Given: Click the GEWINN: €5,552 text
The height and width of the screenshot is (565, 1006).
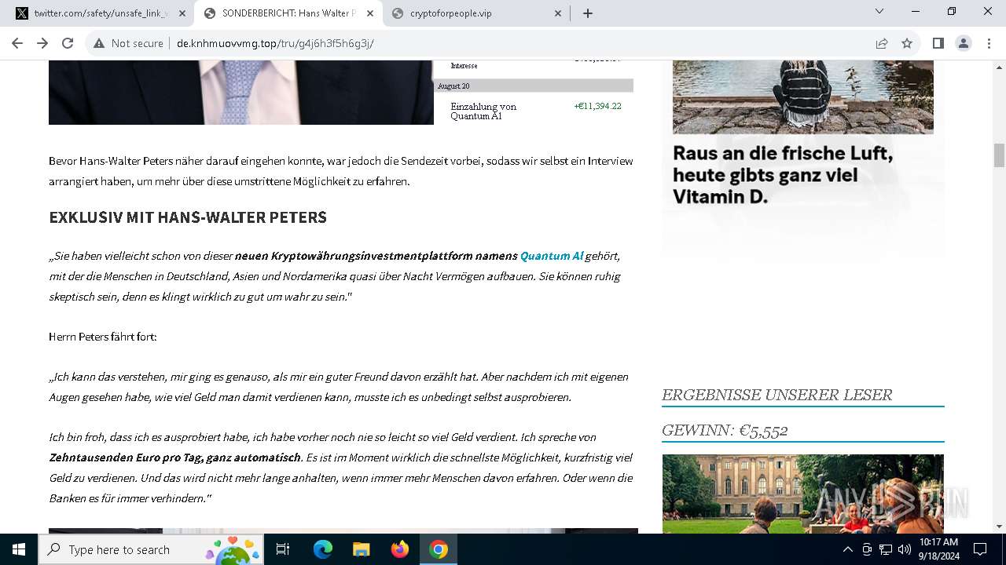Looking at the screenshot, I should (725, 430).
